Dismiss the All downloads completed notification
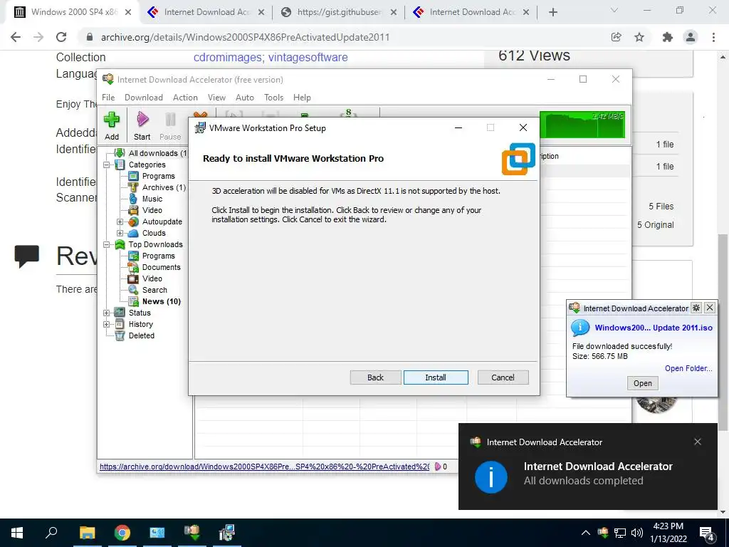 pos(698,442)
